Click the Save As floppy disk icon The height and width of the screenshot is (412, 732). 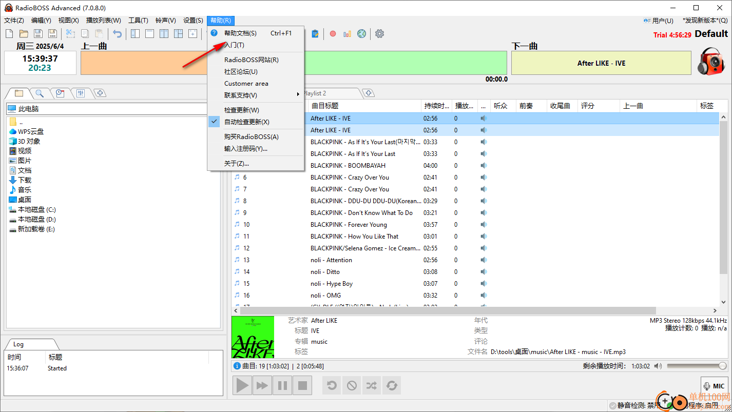point(52,34)
